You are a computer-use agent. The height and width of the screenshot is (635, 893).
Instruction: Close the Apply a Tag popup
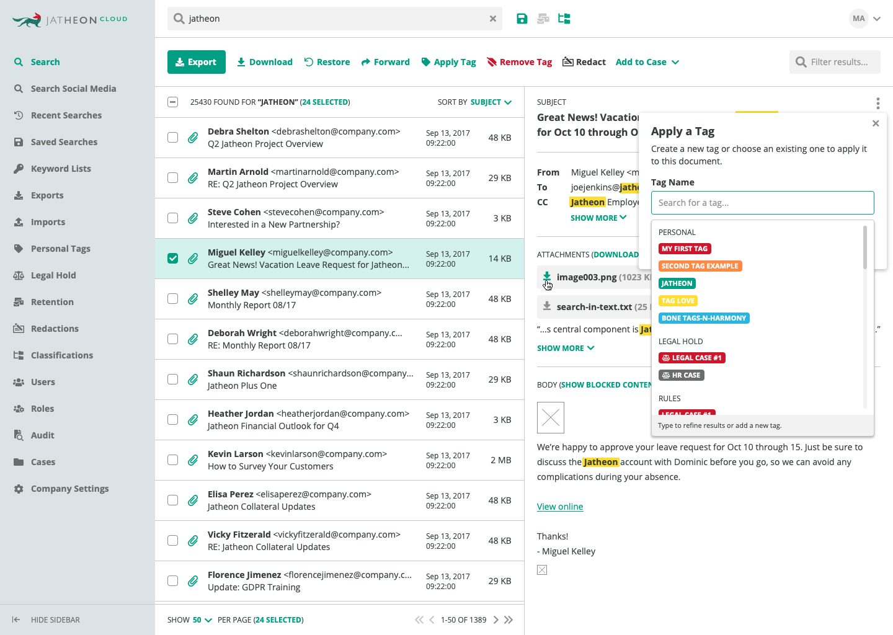(x=876, y=123)
